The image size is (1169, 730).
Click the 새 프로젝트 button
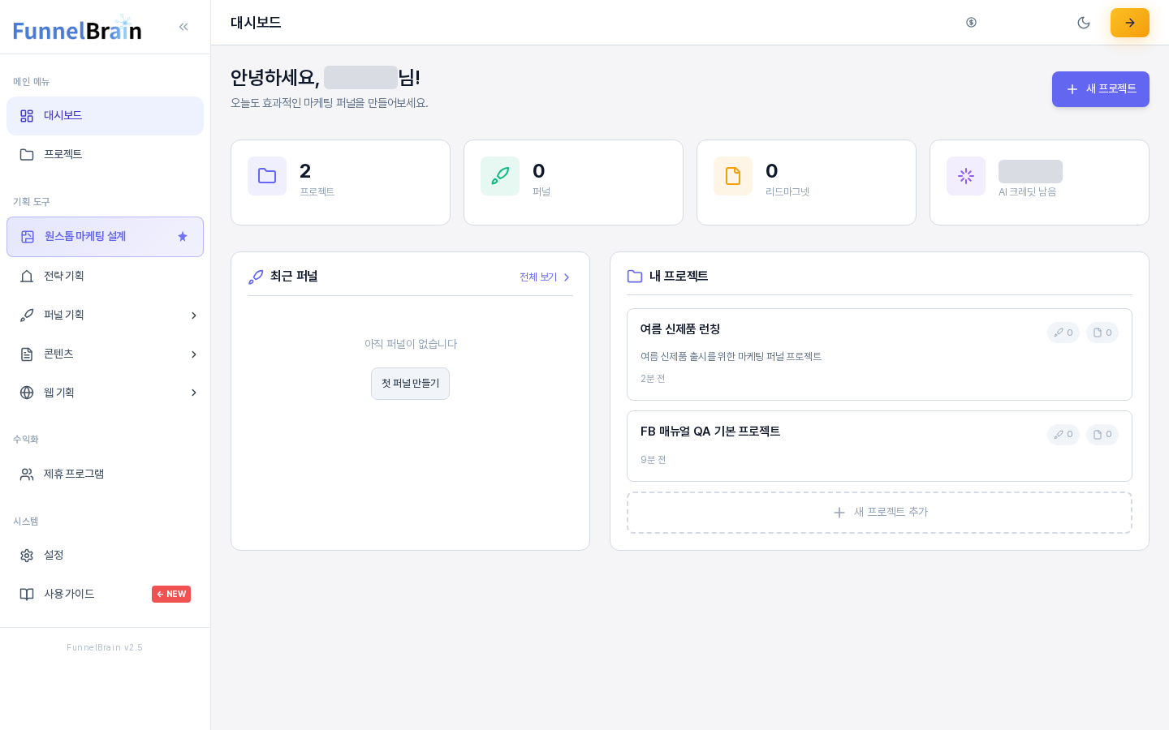point(1101,89)
